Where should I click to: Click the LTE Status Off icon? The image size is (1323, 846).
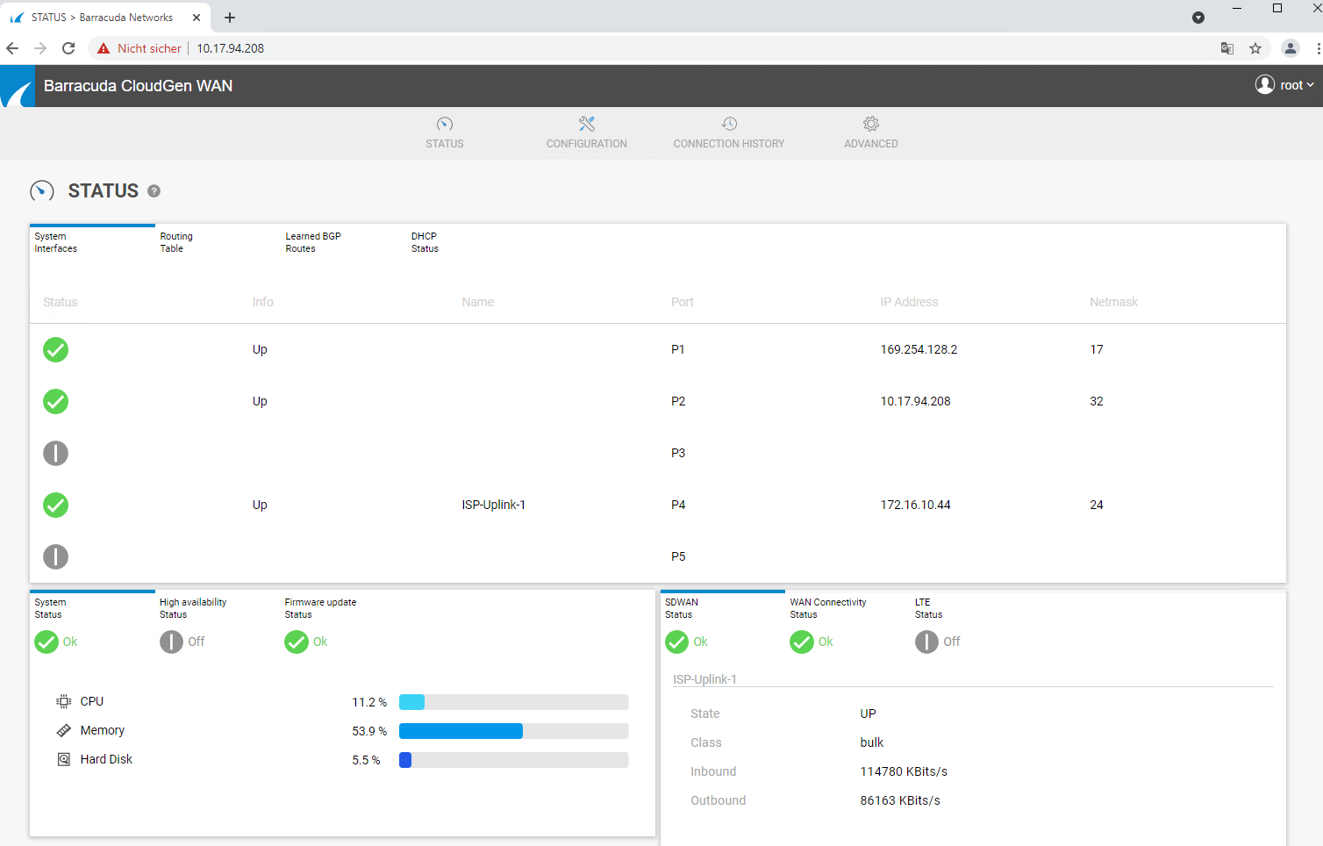point(926,642)
